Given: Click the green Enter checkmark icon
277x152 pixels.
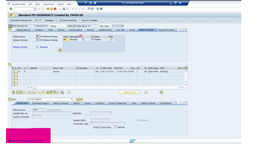Looking at the screenshot, I should [11, 9].
